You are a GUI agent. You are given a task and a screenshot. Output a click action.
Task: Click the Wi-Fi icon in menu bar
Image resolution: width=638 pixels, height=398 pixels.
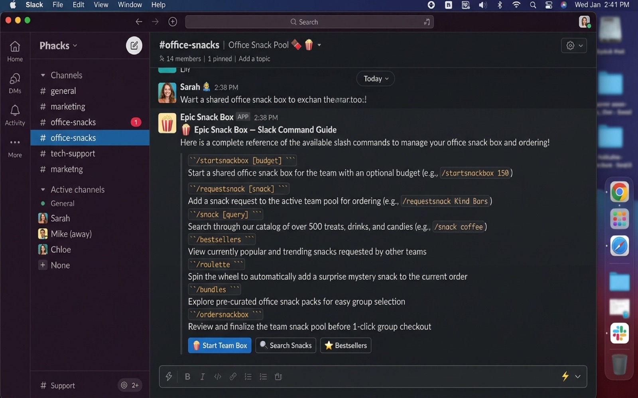tap(516, 5)
